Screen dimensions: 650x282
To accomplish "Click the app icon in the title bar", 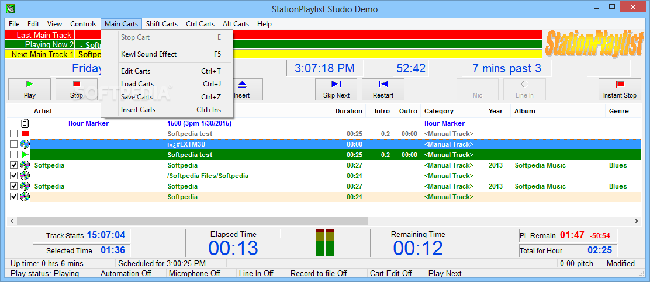I will [11, 8].
